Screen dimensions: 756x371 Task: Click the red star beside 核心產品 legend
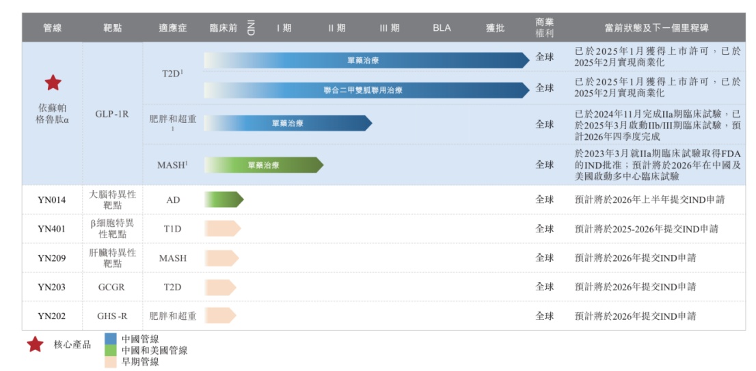click(x=35, y=344)
